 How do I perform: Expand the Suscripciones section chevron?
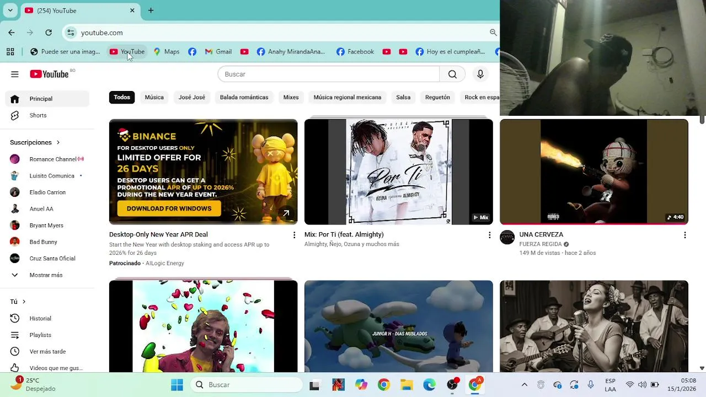pyautogui.click(x=58, y=142)
